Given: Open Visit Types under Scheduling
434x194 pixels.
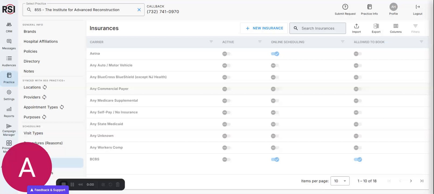Looking at the screenshot, I should coord(33,133).
